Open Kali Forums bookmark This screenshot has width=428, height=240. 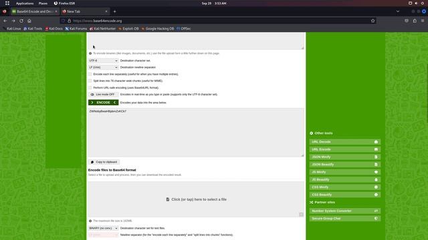coord(76,29)
